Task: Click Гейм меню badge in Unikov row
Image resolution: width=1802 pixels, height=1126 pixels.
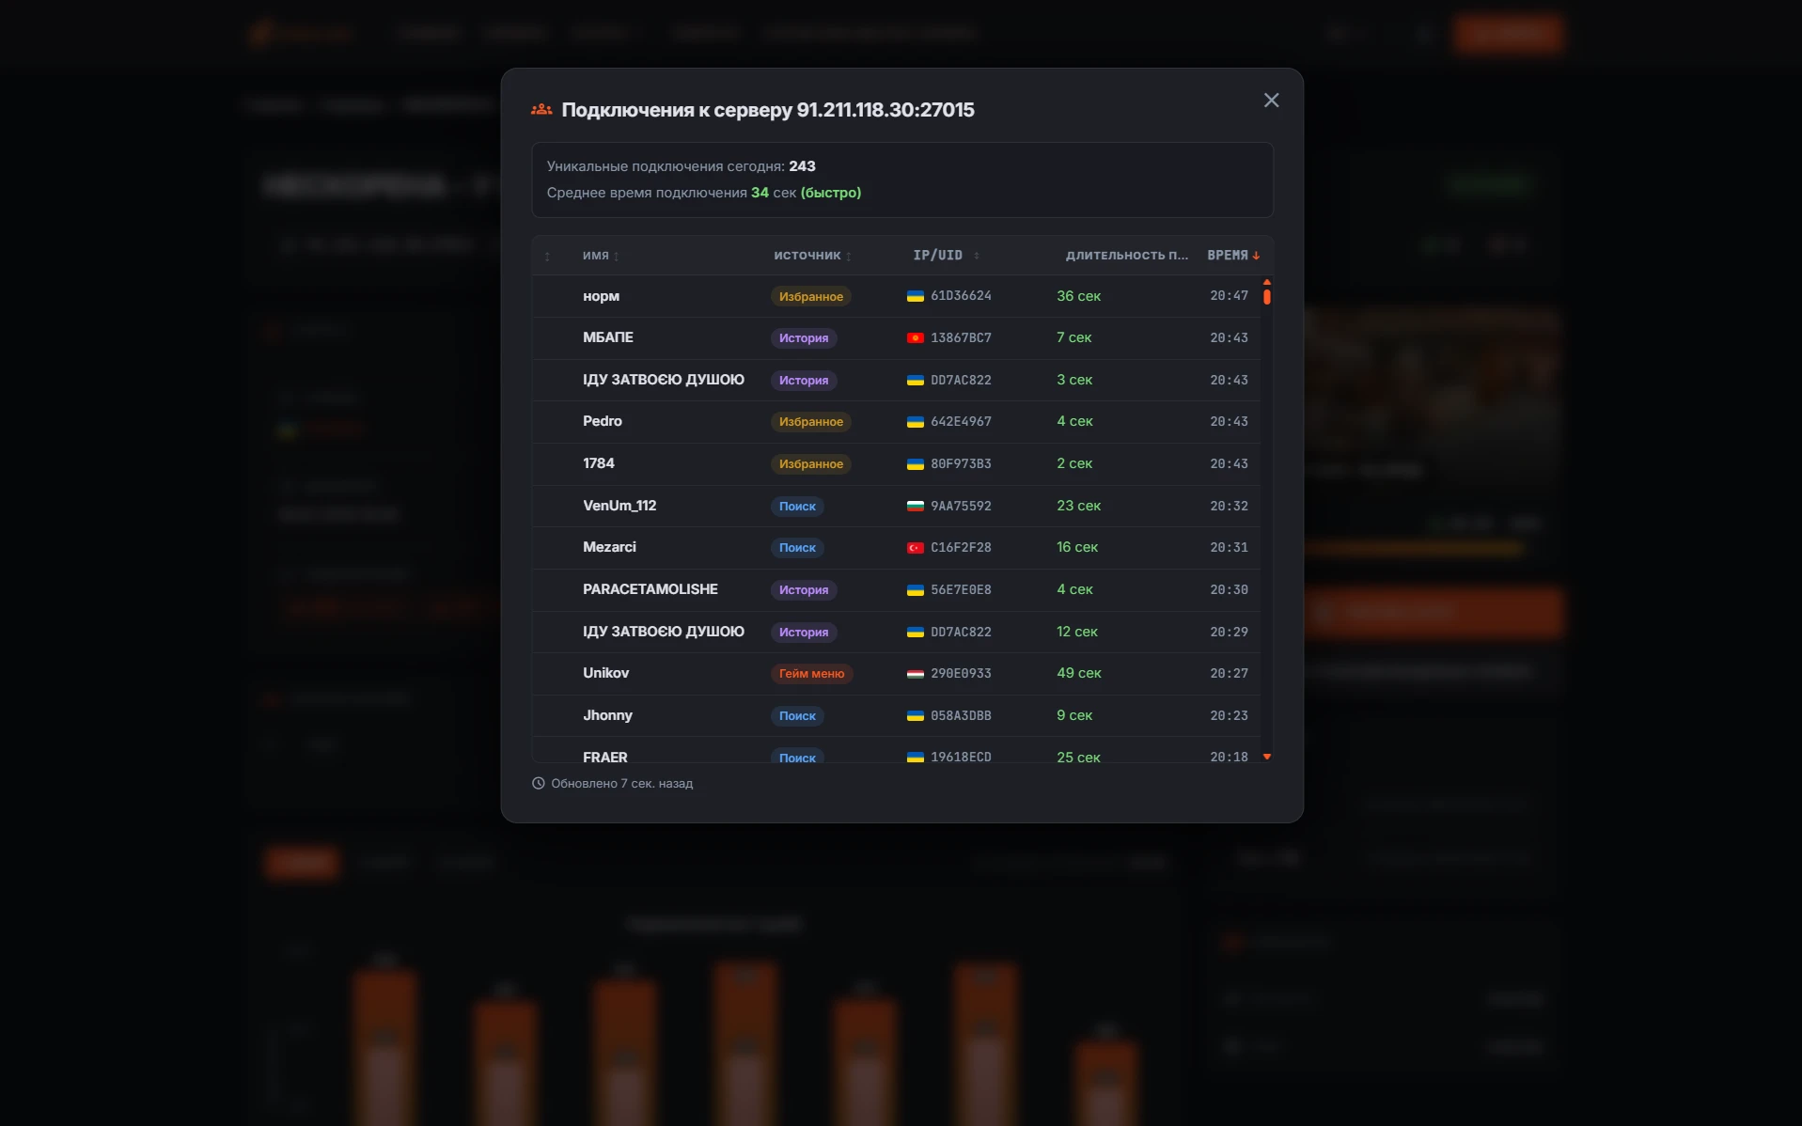Action: tap(811, 674)
